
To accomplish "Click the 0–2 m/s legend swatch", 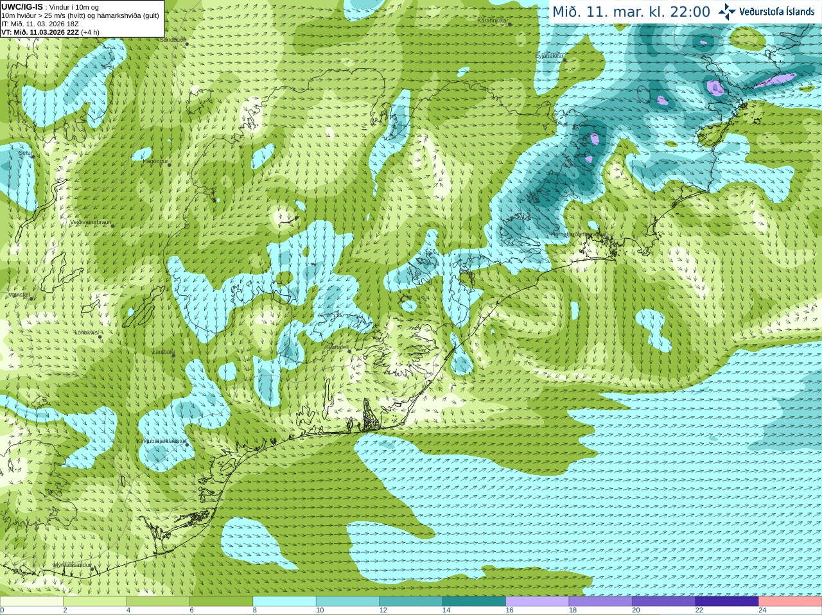I will coord(31,602).
